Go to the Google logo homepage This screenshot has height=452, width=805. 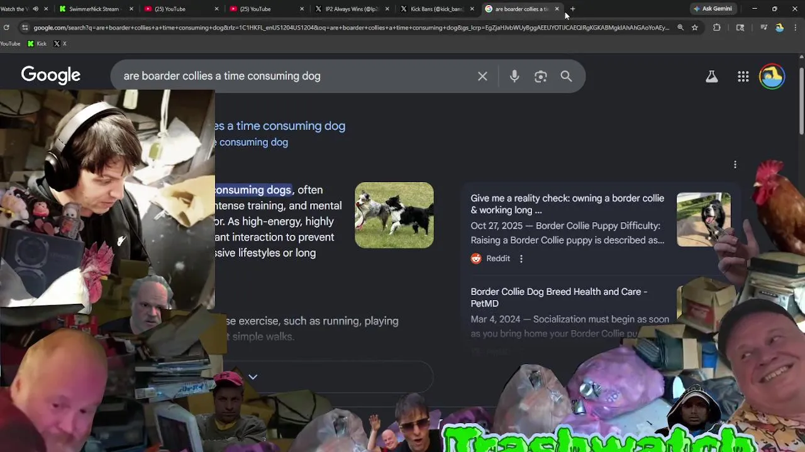51,75
